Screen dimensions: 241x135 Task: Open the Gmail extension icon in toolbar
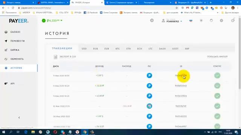(188, 8)
